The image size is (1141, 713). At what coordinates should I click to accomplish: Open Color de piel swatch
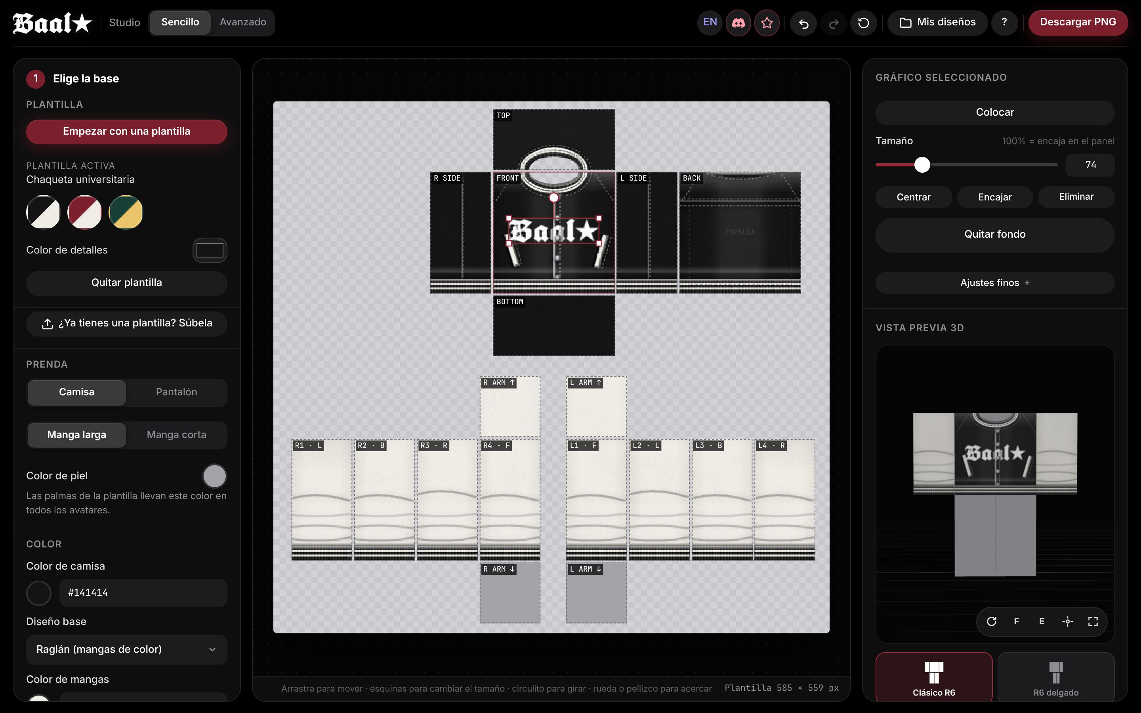tap(214, 476)
